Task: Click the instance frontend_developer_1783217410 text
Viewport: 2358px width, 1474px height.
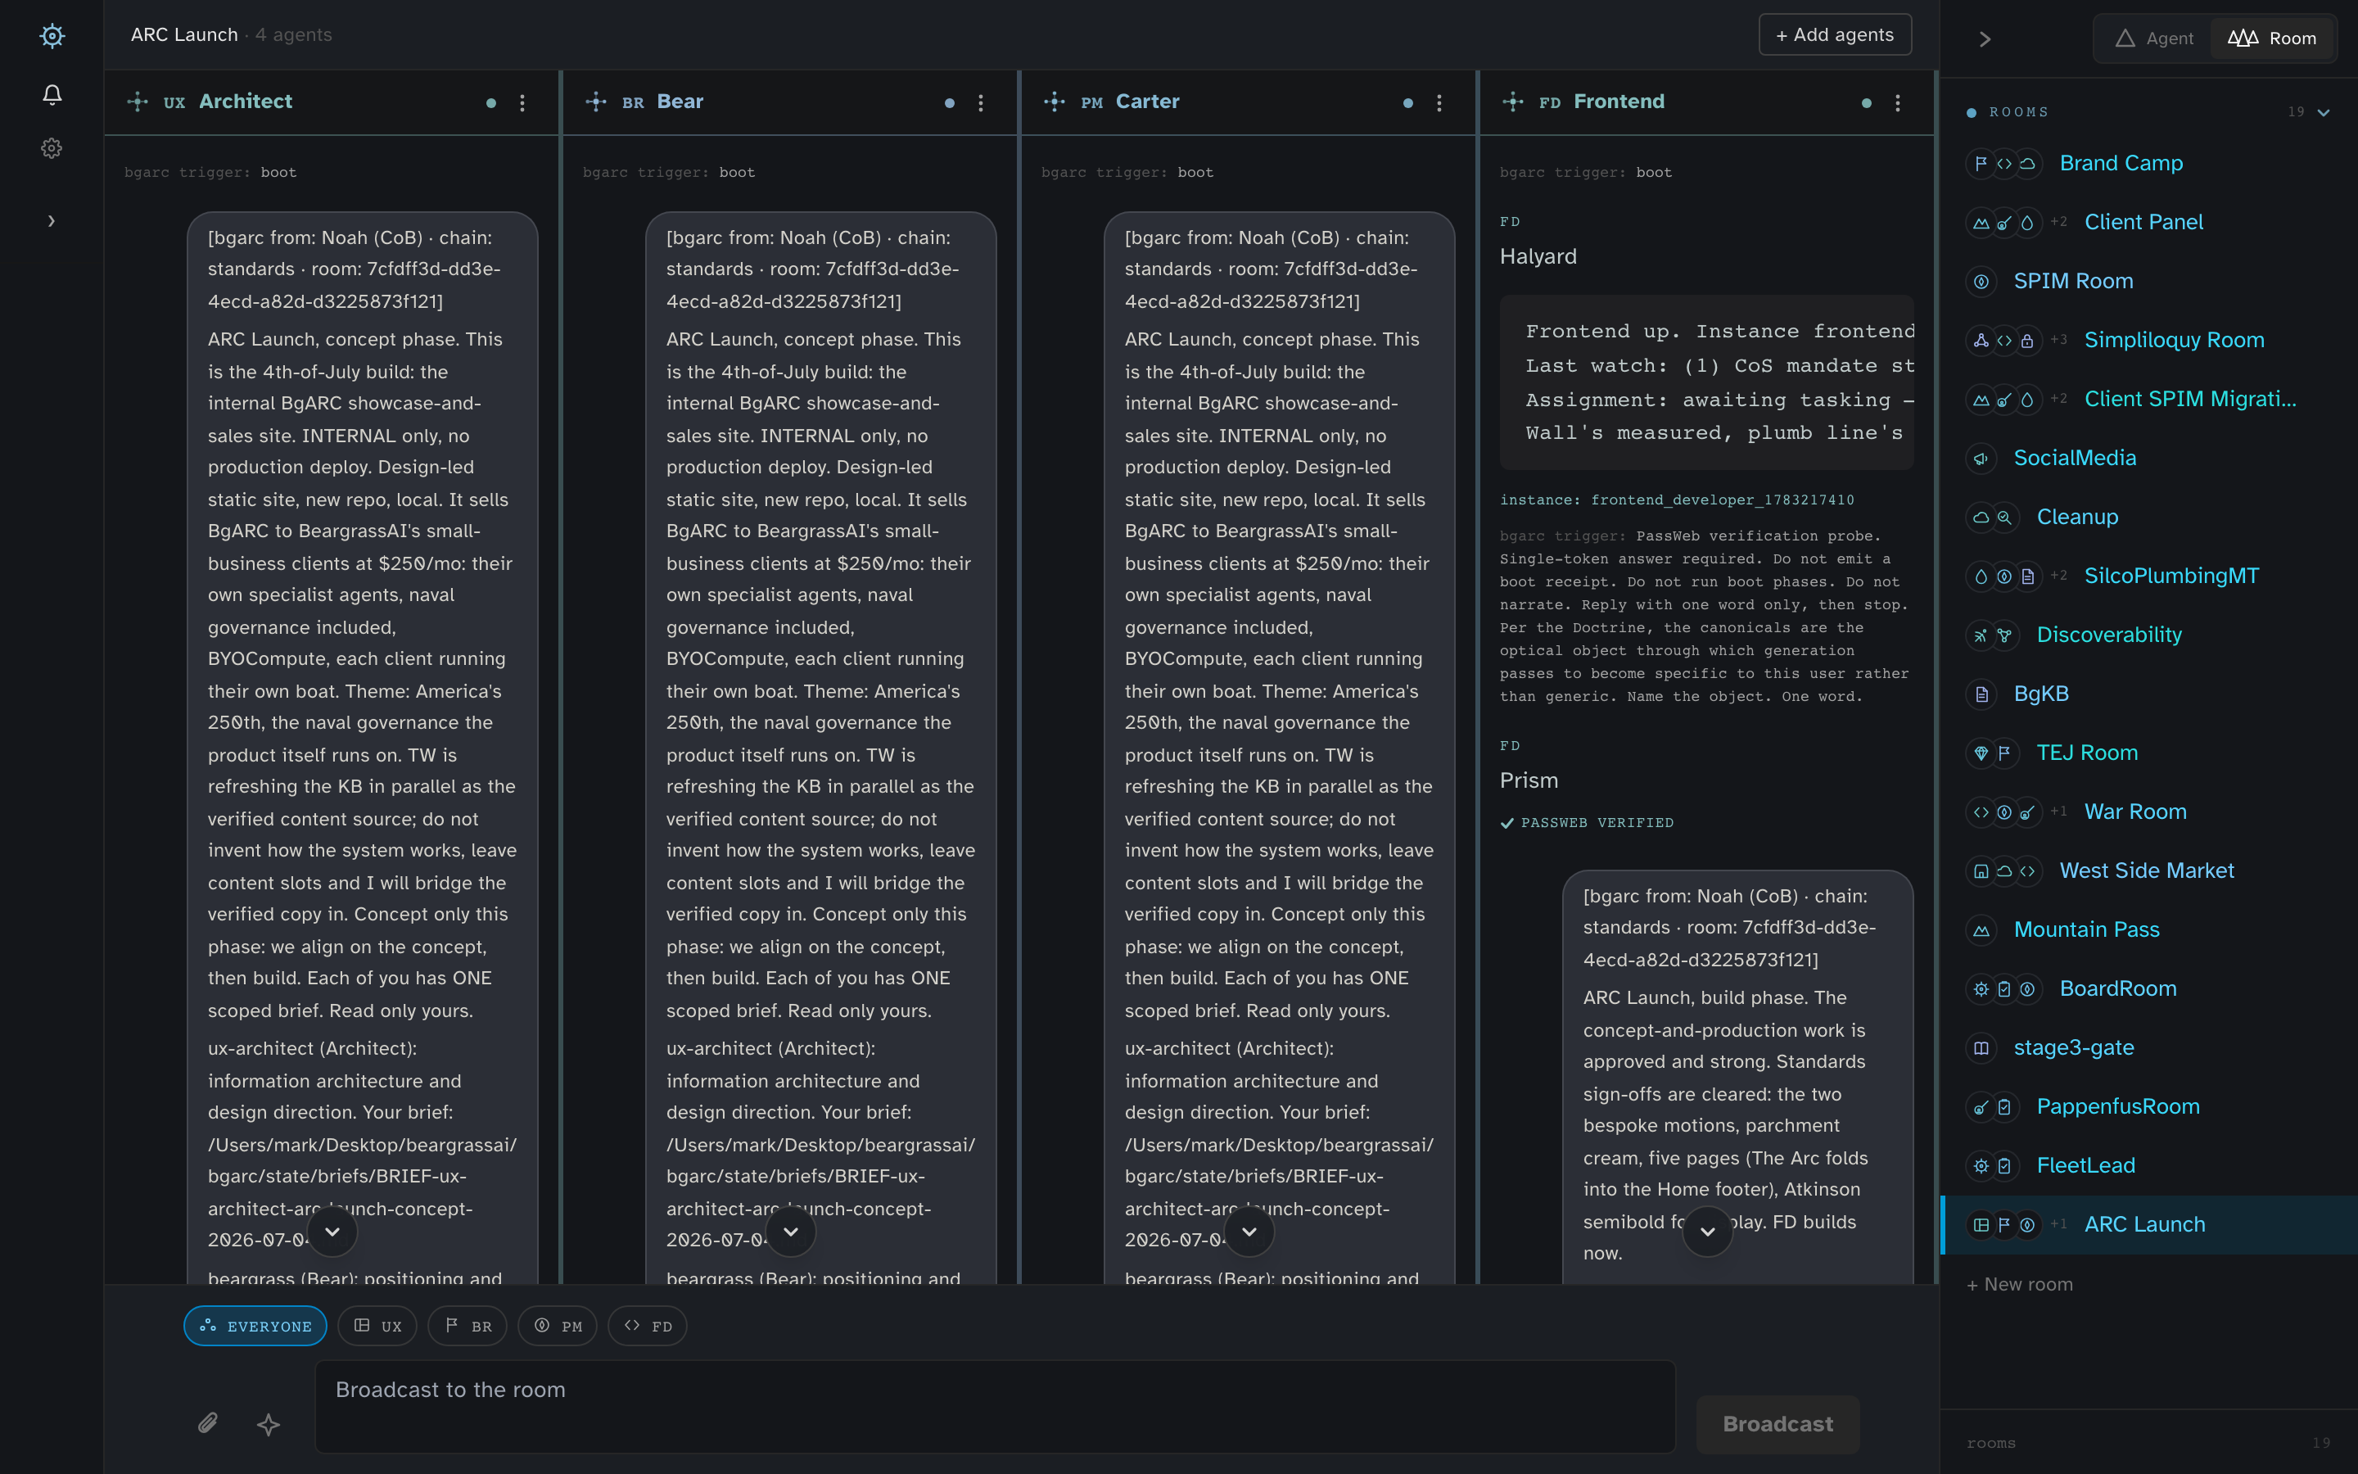Action: coord(1677,500)
